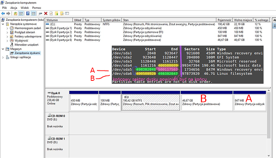
Task: Select the 46,67 GB primary partition block
Action: pyautogui.click(x=207, y=101)
